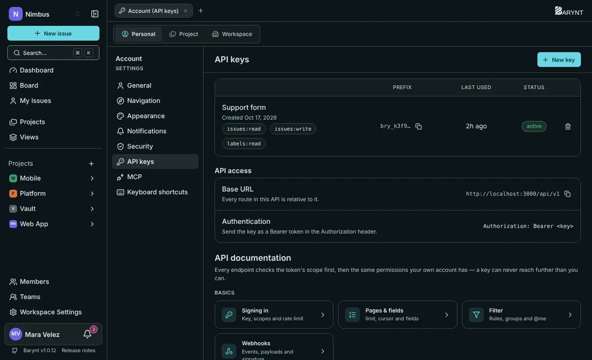Copy the bry_k3f9 key prefix
The height and width of the screenshot is (360, 592).
click(x=419, y=126)
